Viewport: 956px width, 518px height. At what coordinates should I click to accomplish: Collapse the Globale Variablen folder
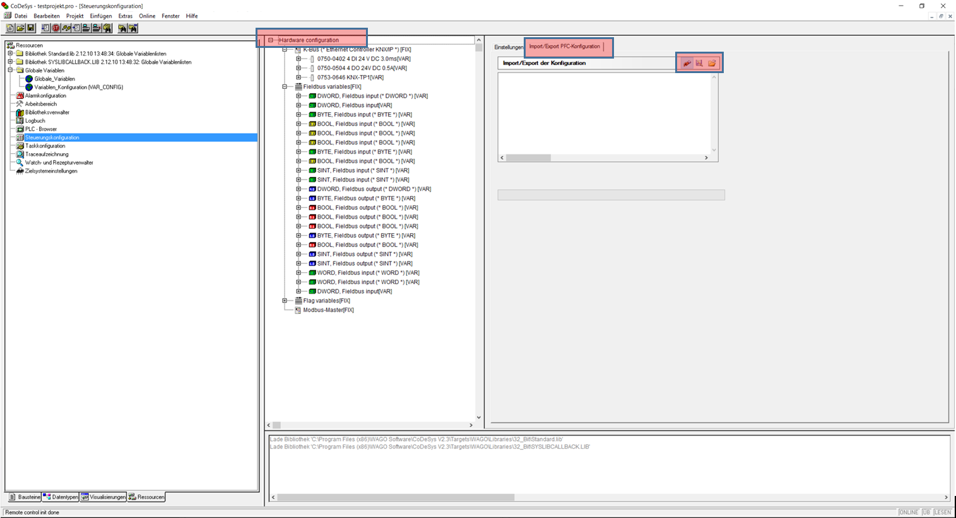(x=10, y=71)
